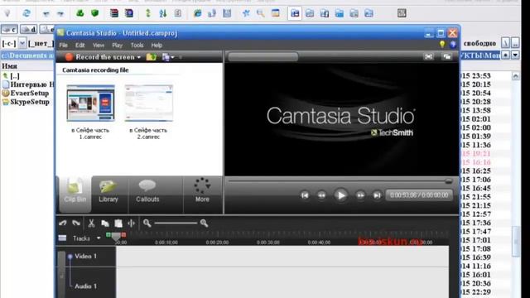
Task: Open the File menu in Camtasia
Action: [x=63, y=45]
